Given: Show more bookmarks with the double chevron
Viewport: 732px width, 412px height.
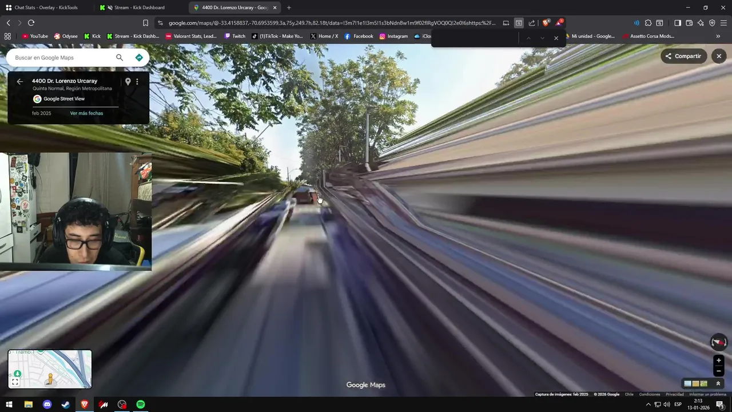Looking at the screenshot, I should pyautogui.click(x=718, y=36).
